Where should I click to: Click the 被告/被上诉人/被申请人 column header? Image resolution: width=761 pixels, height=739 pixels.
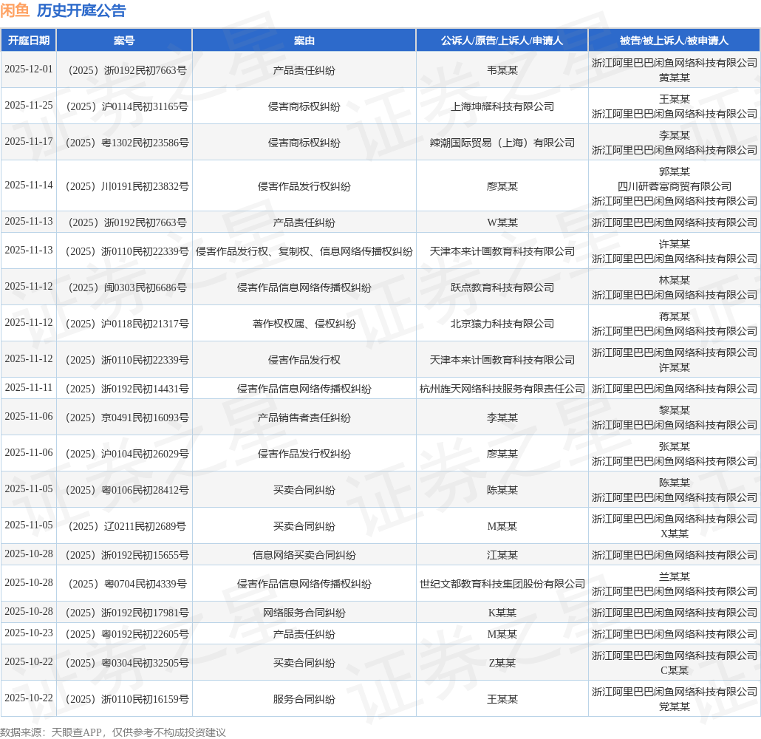[x=674, y=41]
